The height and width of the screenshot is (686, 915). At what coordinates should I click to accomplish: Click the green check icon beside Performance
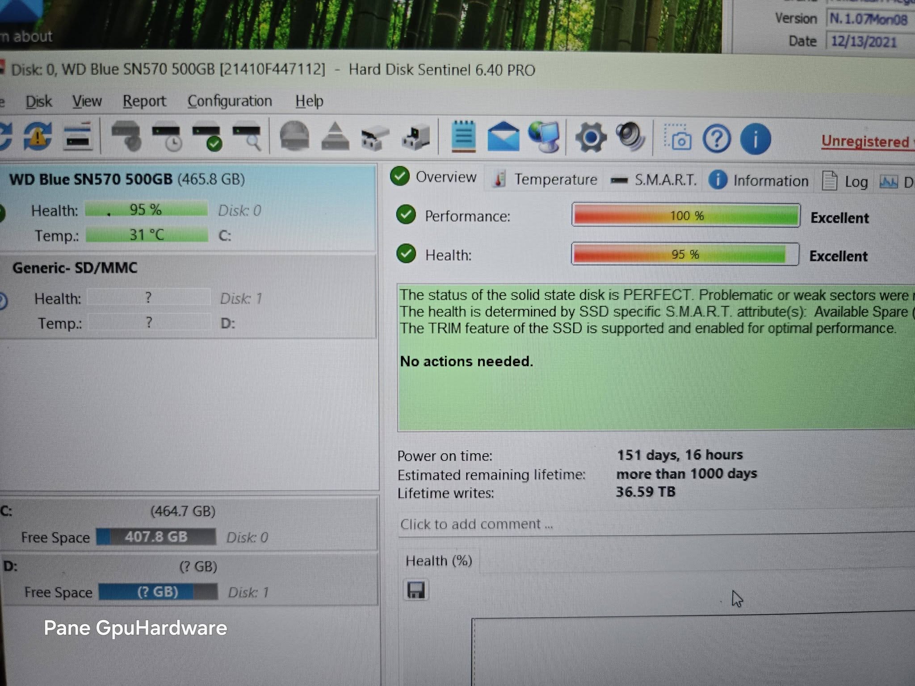406,214
